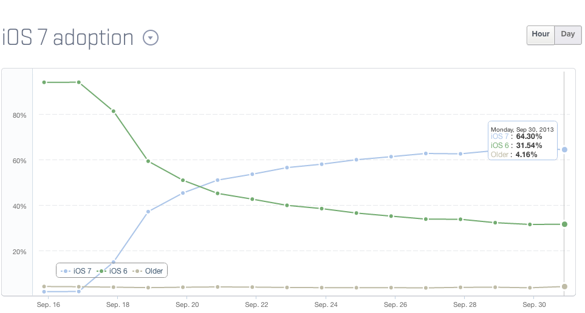The image size is (585, 313).
Task: Click the Older point above Sep. 20
Action: pyautogui.click(x=183, y=287)
